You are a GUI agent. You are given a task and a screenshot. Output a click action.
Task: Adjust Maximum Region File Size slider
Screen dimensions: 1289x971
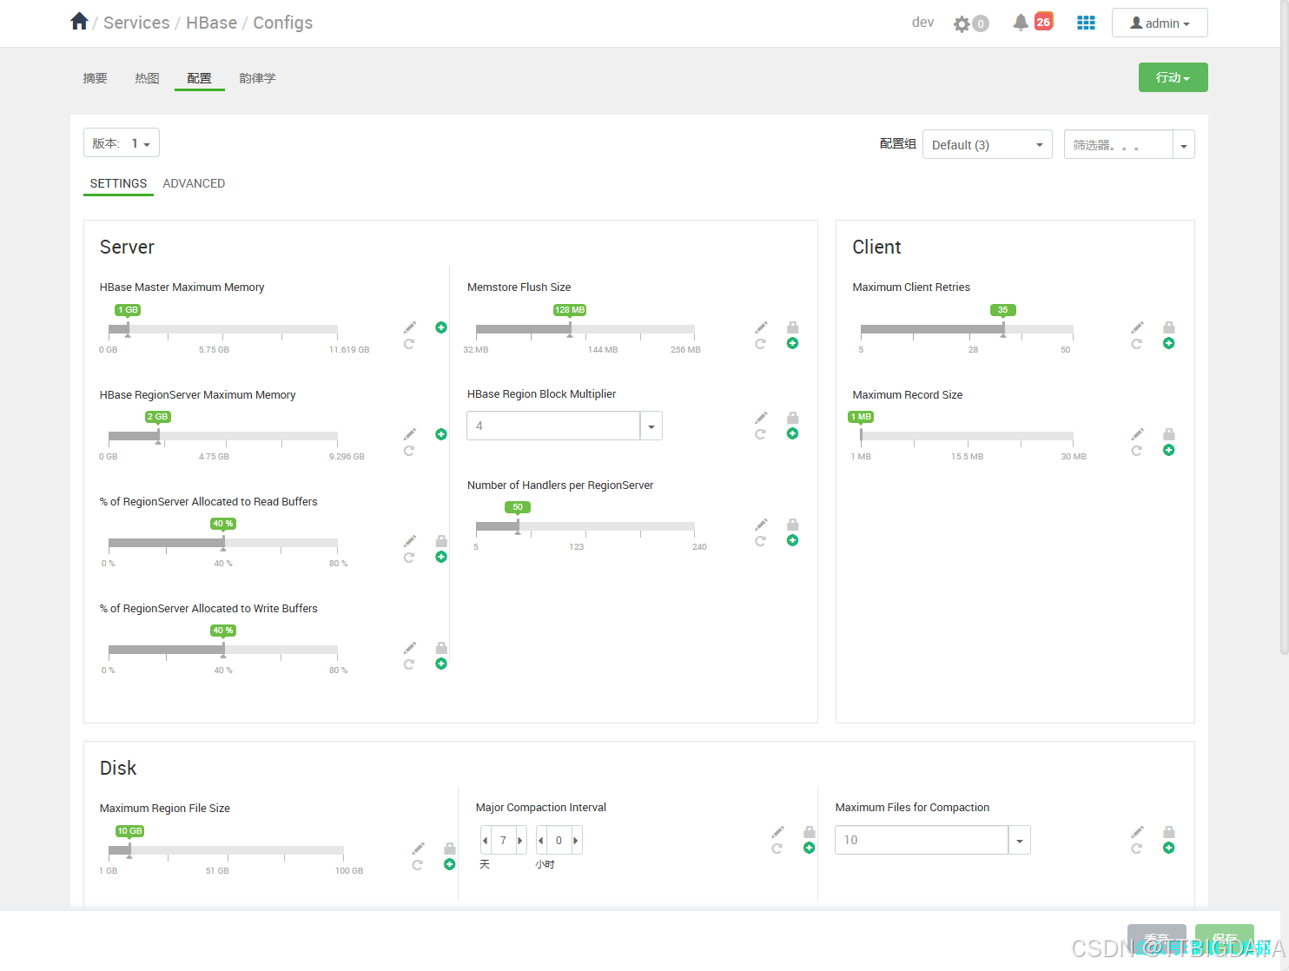tap(129, 850)
